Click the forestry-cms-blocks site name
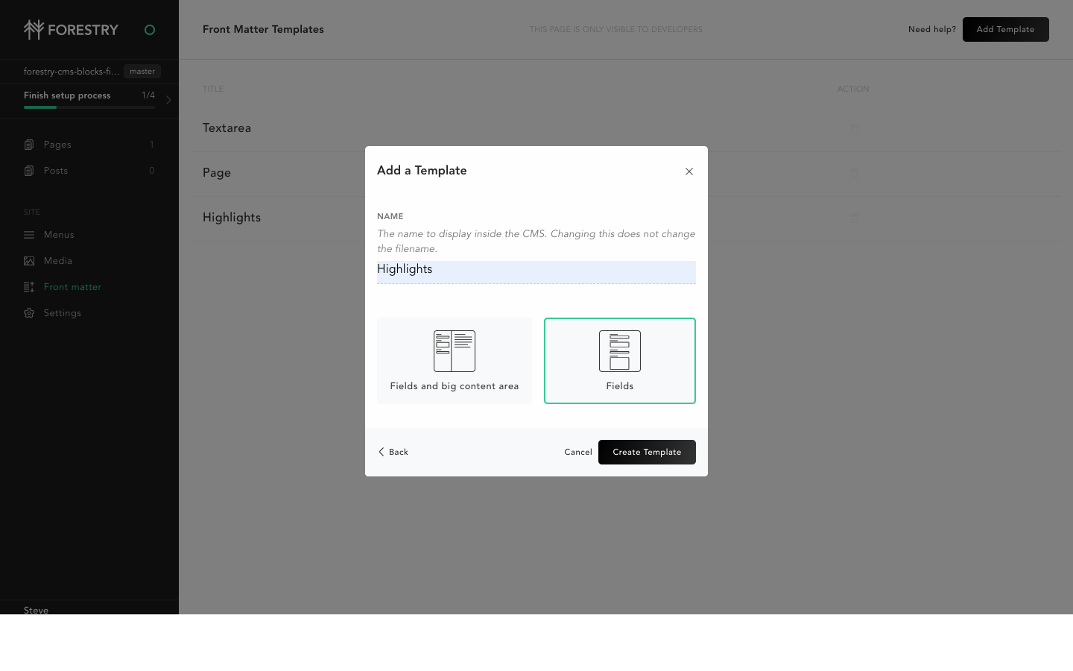Image resolution: width=1073 pixels, height=671 pixels. (72, 72)
